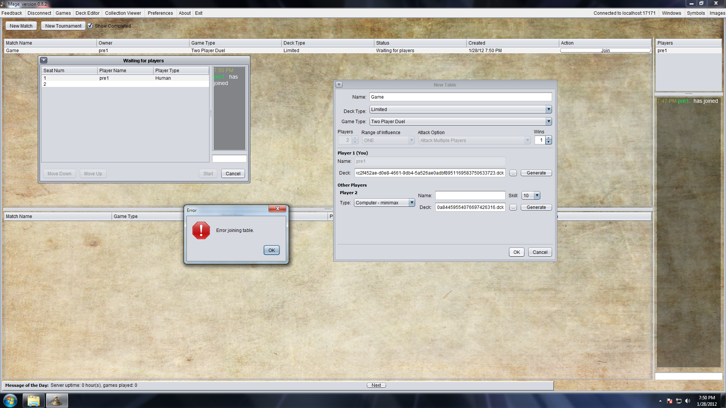Open the About menu item
Viewport: 726px width, 408px height.
185,13
